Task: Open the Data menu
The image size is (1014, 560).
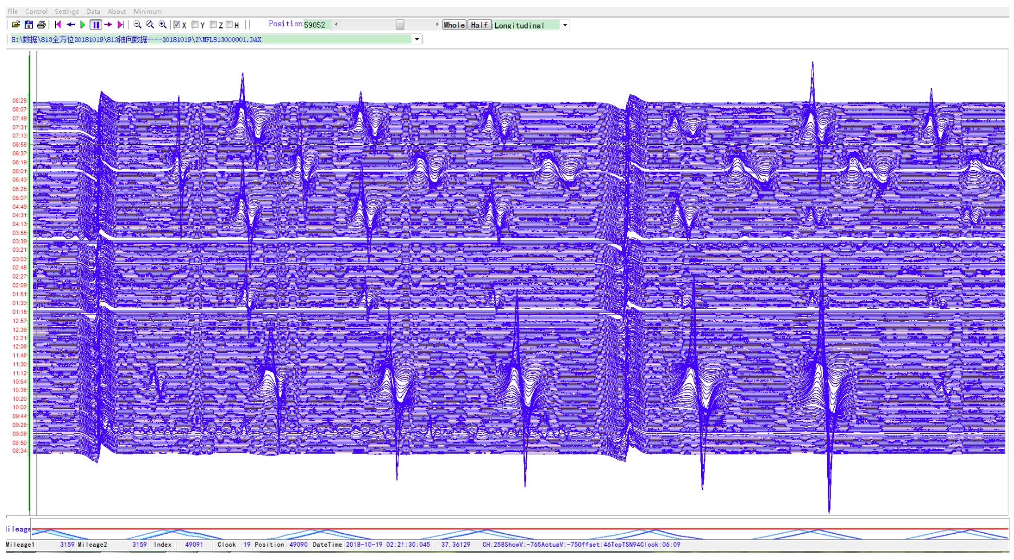Action: [x=93, y=11]
